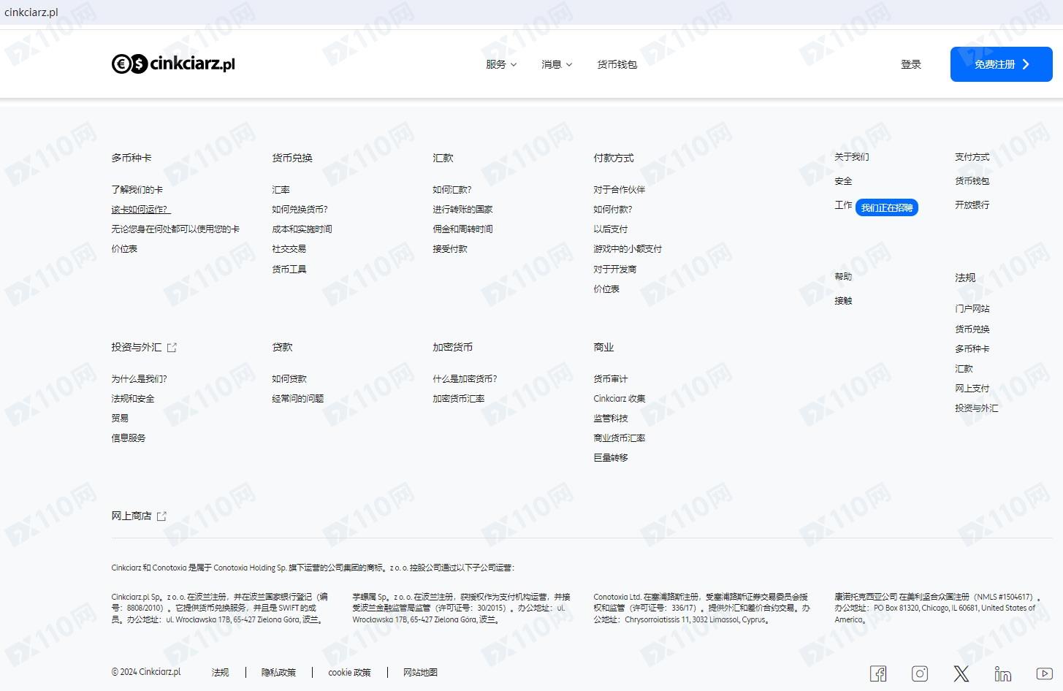Open the 汇率 link under 货币兑换

click(x=281, y=190)
